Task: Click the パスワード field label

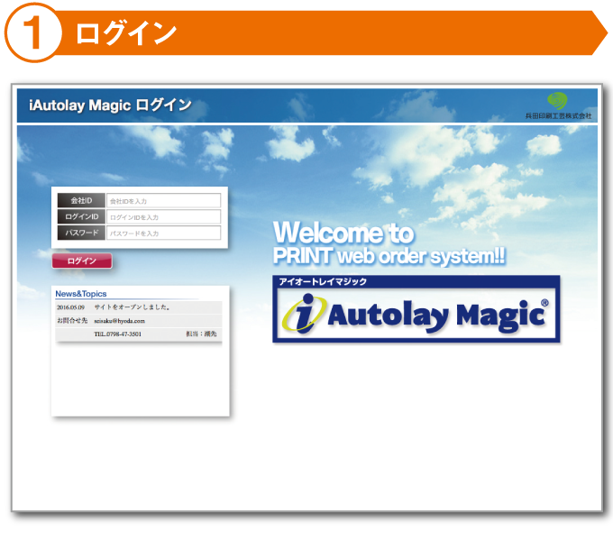Action: 81,233
